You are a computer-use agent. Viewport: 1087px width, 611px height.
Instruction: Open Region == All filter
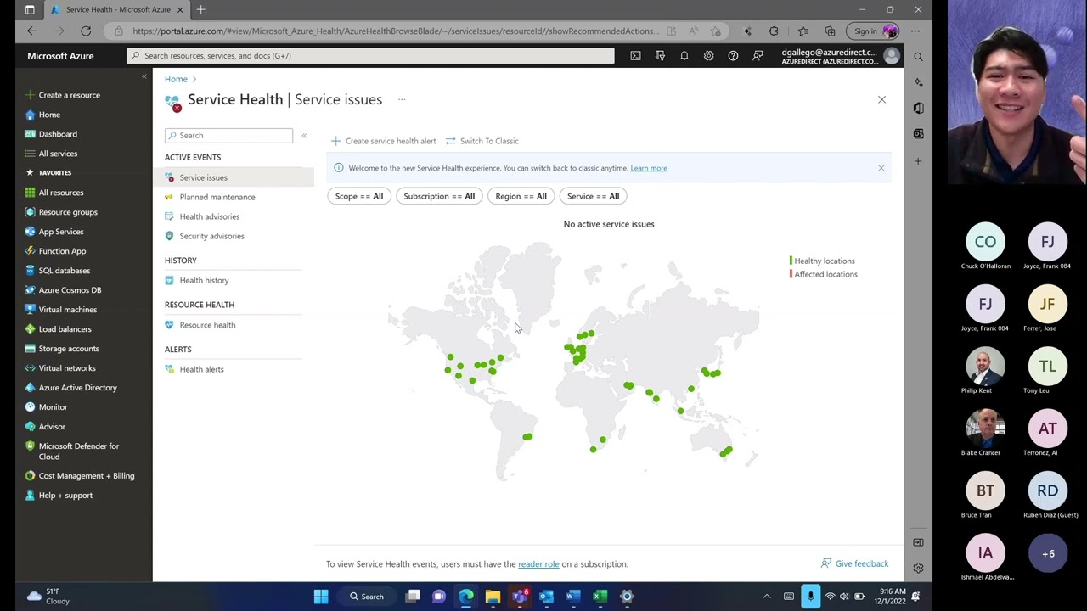coord(521,196)
